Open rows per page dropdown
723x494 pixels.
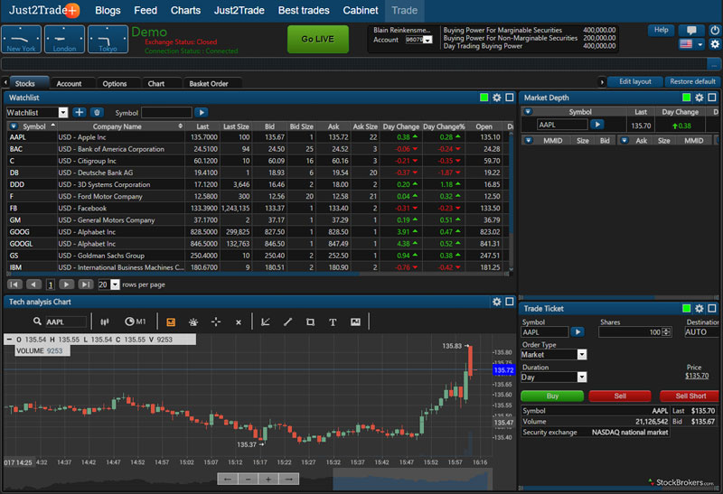pos(115,284)
